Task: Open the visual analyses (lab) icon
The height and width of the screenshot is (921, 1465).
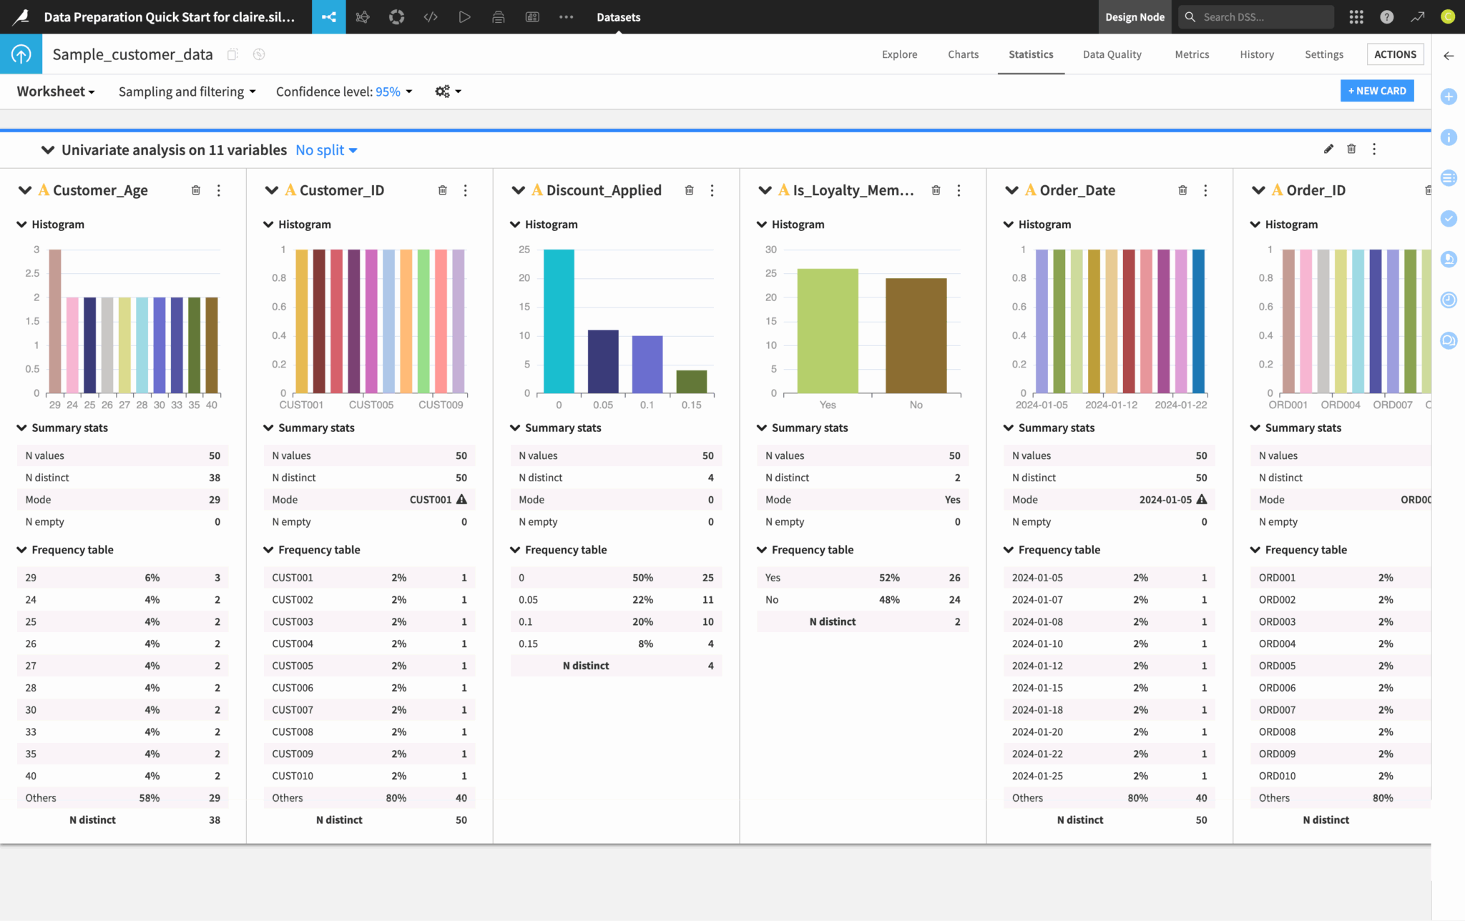Action: (363, 16)
